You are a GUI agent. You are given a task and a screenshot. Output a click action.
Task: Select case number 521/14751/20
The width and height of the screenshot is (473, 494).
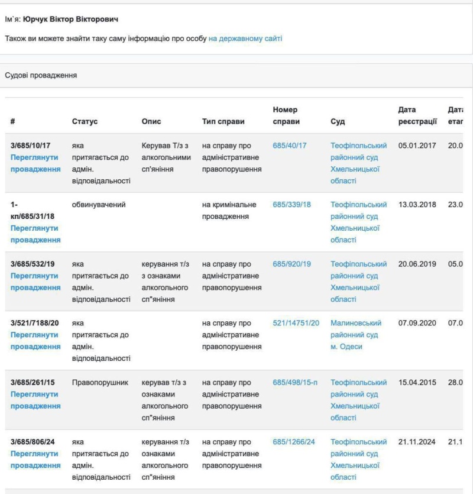[x=296, y=323]
